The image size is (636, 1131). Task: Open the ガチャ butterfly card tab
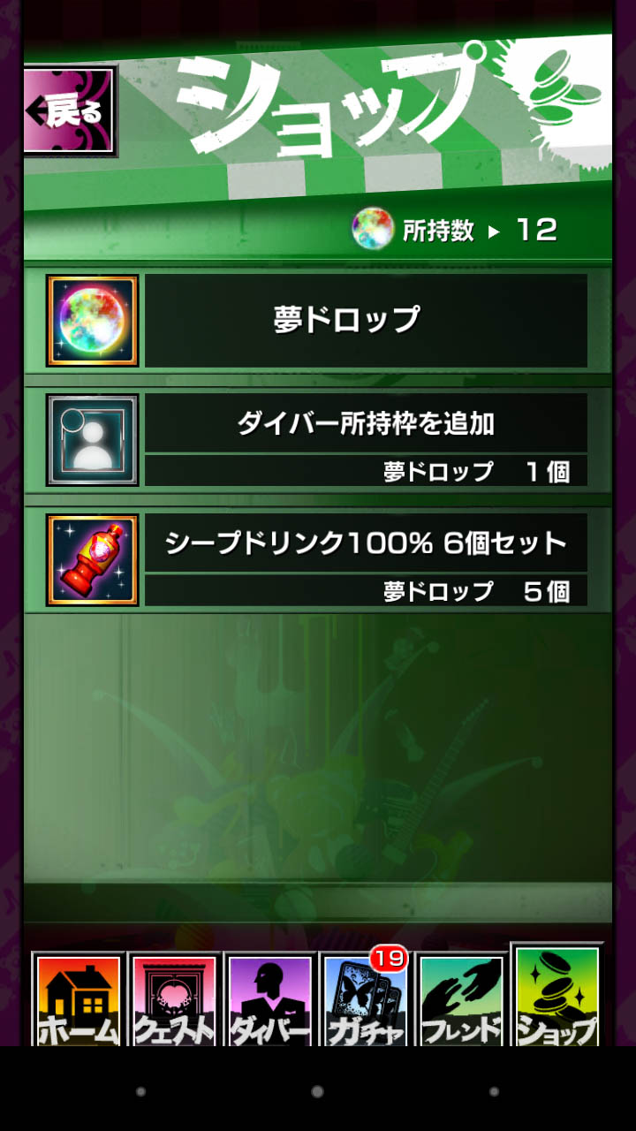tap(366, 1000)
